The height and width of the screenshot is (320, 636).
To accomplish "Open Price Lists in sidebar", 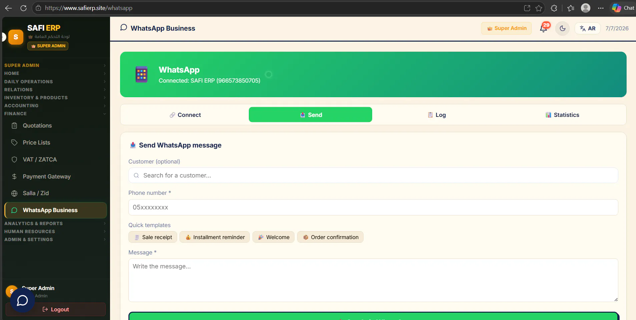I will (x=56, y=143).
